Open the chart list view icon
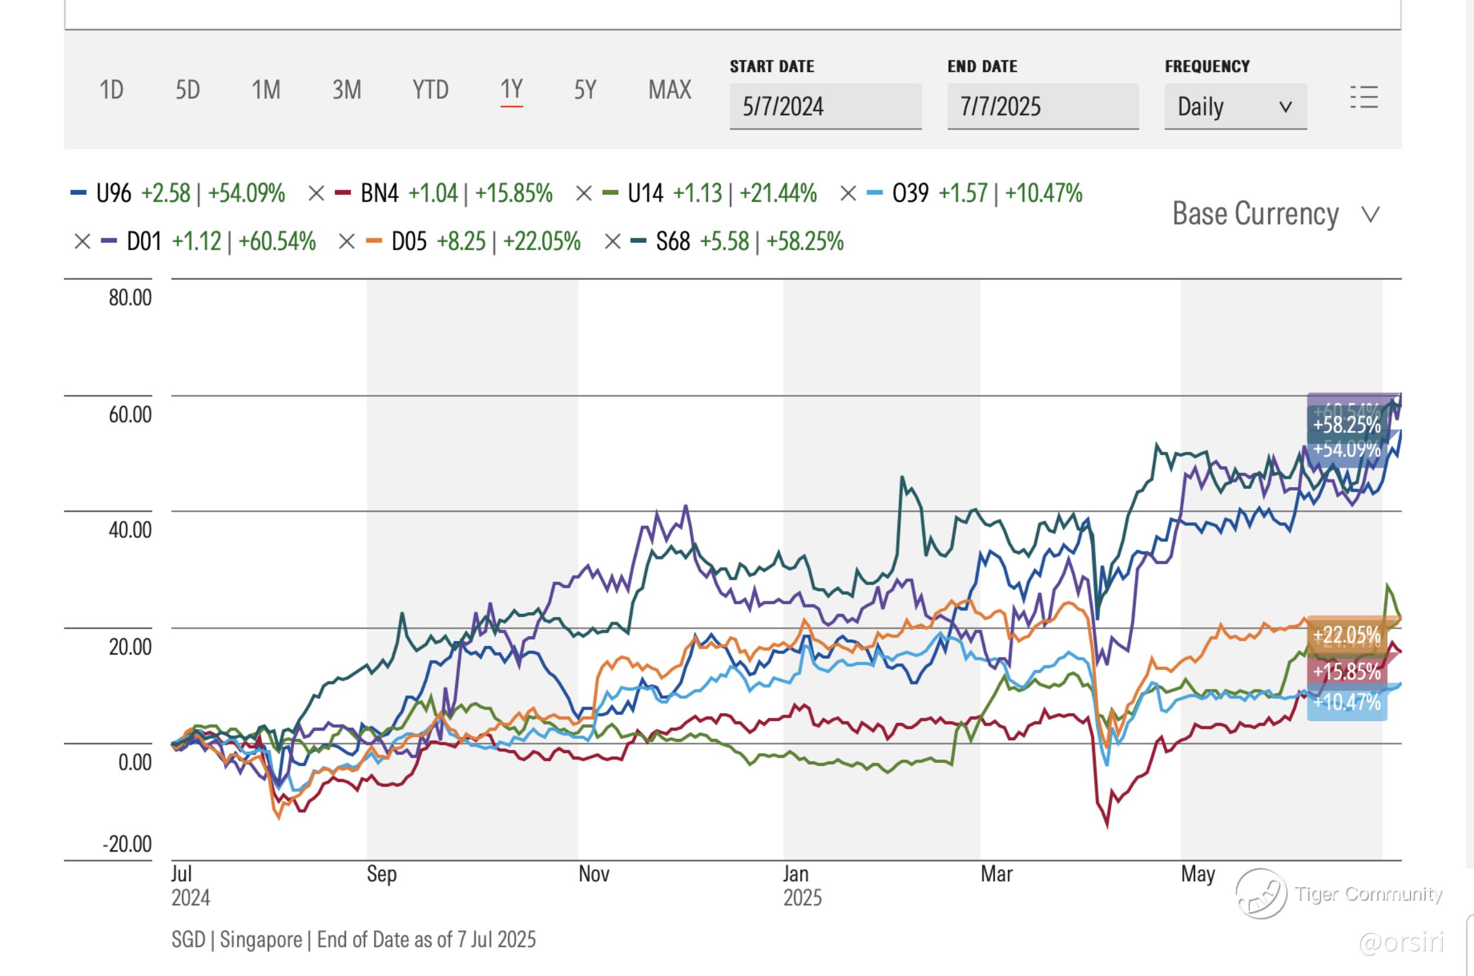 point(1364,98)
